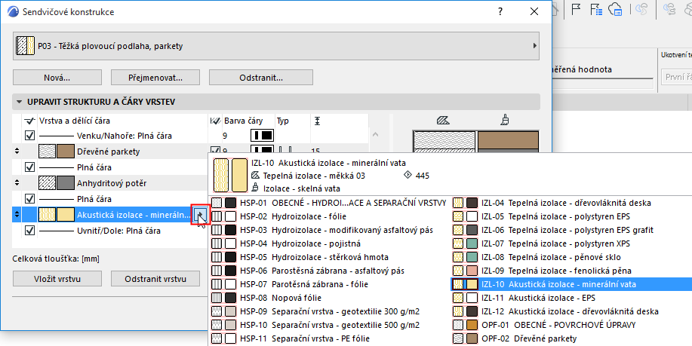The image size is (692, 346).
Task: Click the show-line checkmark column header icon
Action: [29, 121]
